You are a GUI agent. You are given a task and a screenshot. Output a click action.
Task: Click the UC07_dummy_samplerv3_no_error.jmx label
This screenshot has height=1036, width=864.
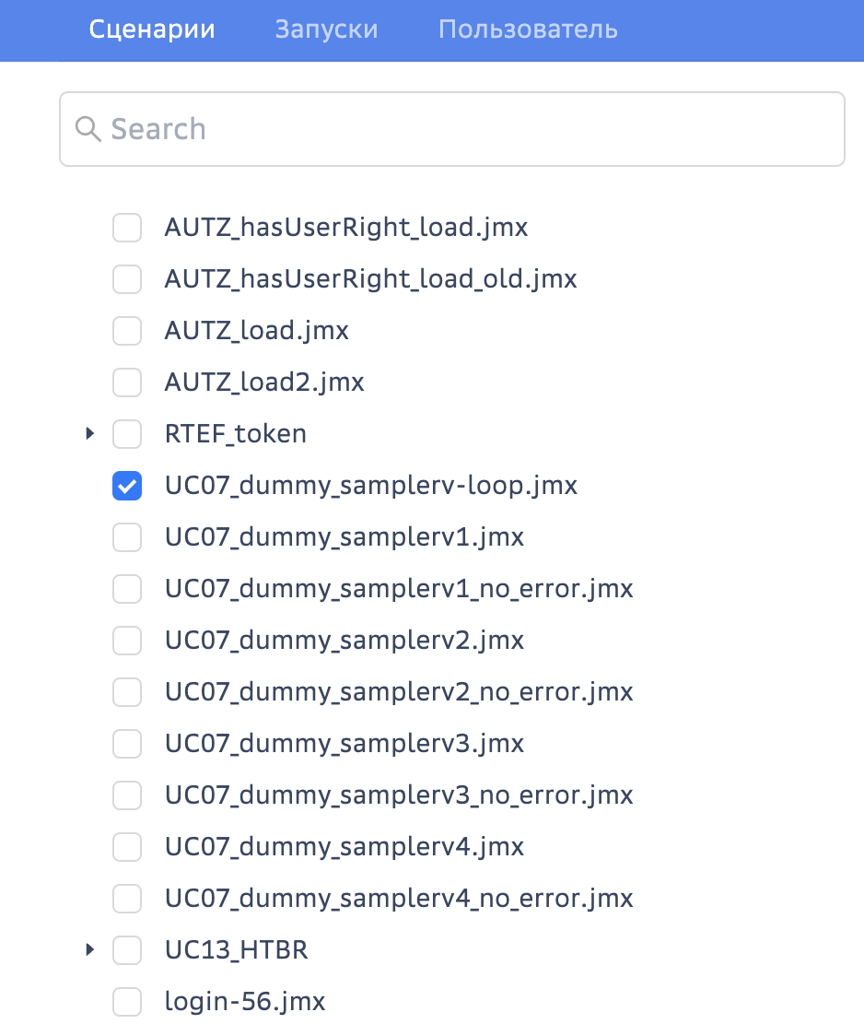point(399,795)
